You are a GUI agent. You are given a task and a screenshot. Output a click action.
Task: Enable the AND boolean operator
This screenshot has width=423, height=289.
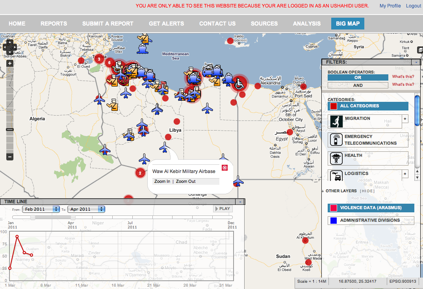358,85
